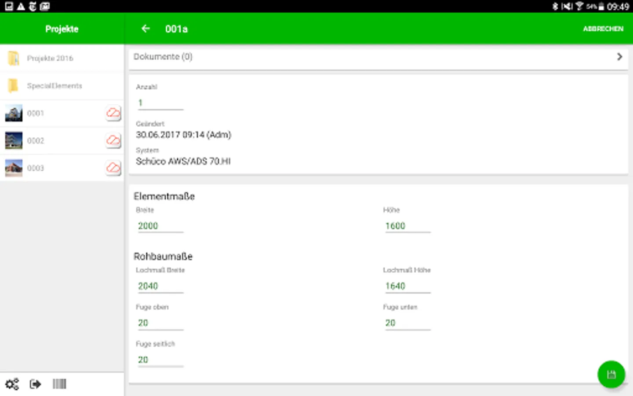Click the 30.06.2017 09:14 (Adm) text
The image size is (633, 396).
point(183,135)
